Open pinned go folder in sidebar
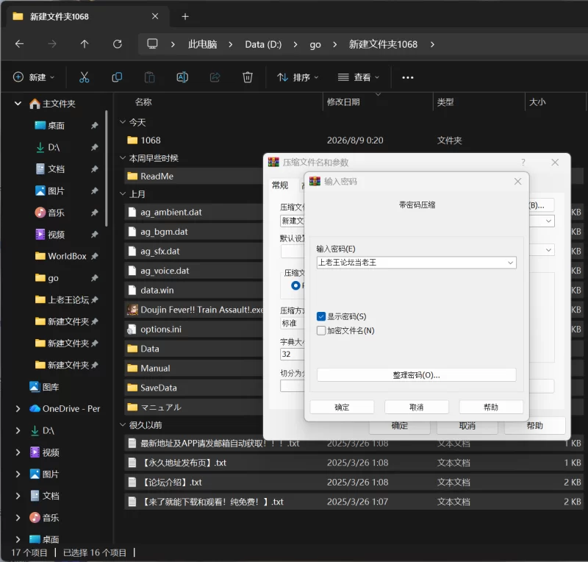The height and width of the screenshot is (562, 588). pyautogui.click(x=53, y=278)
